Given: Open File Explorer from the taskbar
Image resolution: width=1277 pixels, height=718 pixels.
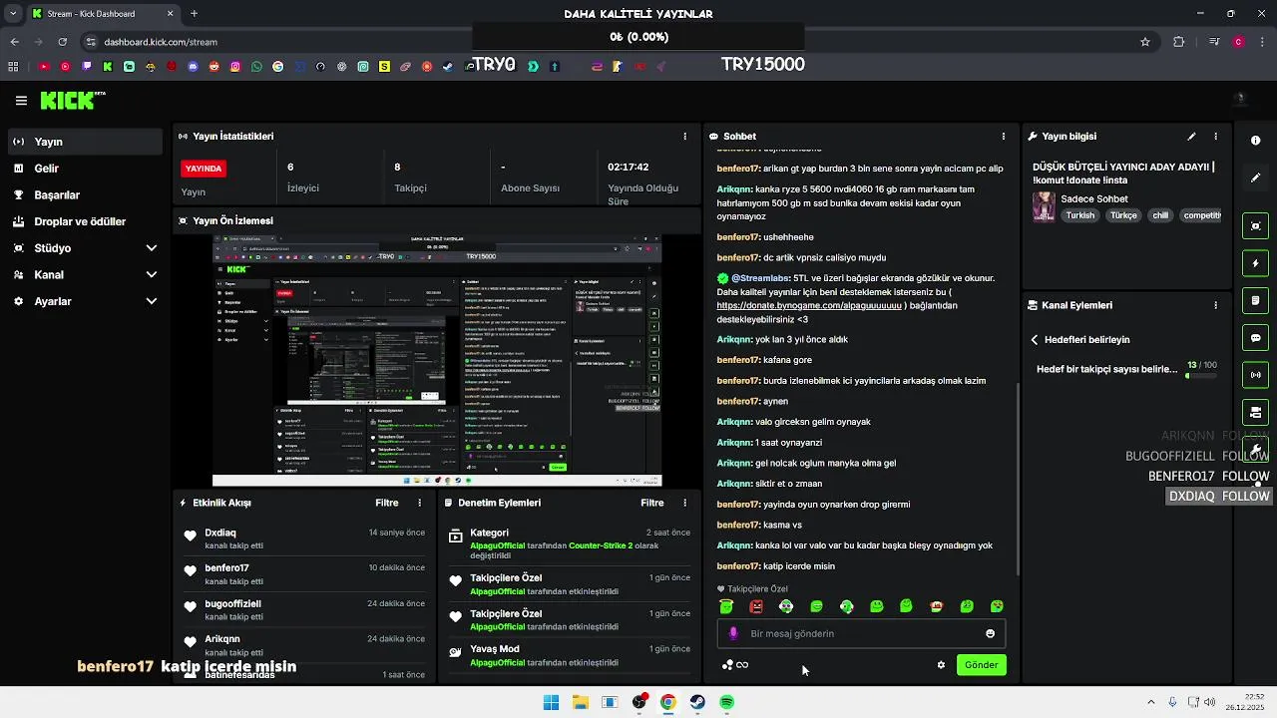Looking at the screenshot, I should 580,702.
